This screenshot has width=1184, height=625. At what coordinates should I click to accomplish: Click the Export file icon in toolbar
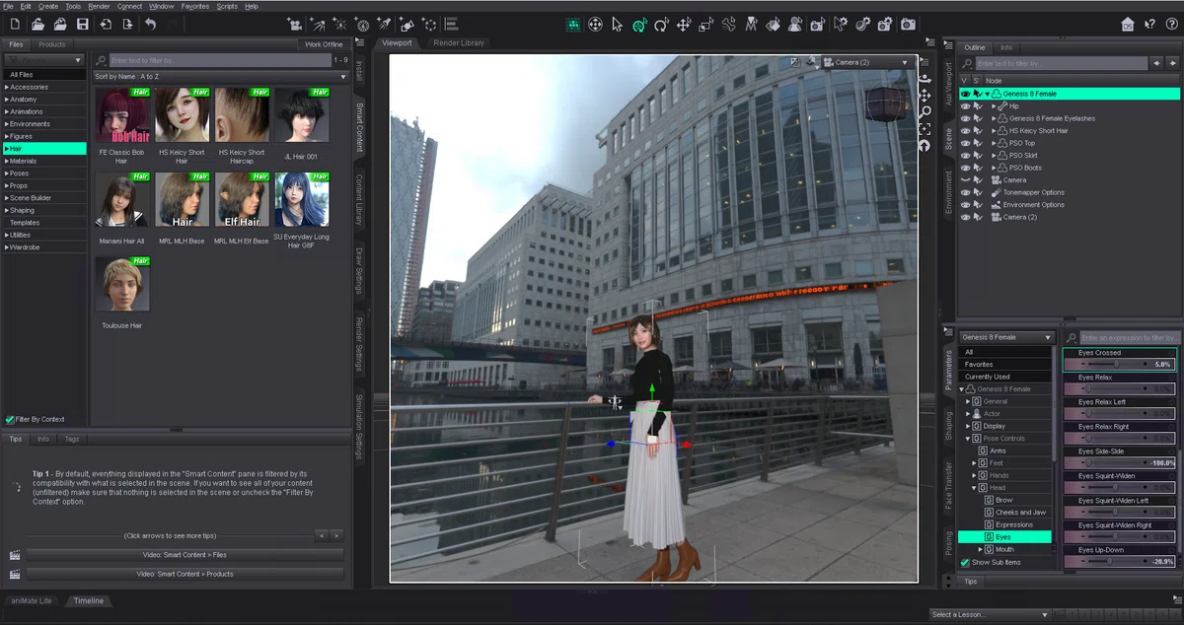[x=128, y=24]
